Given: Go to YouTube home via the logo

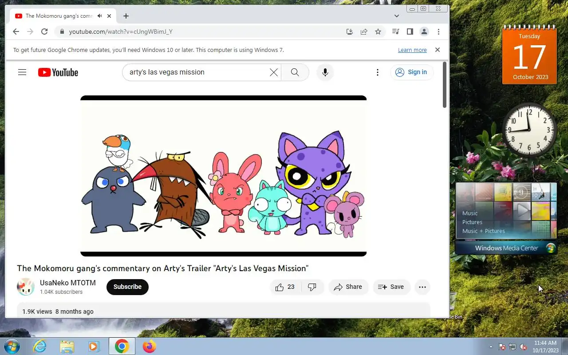Looking at the screenshot, I should pyautogui.click(x=58, y=72).
